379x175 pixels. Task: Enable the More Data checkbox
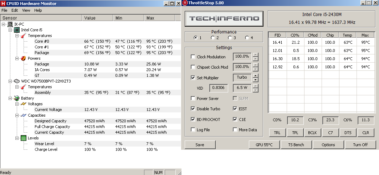(x=235, y=130)
